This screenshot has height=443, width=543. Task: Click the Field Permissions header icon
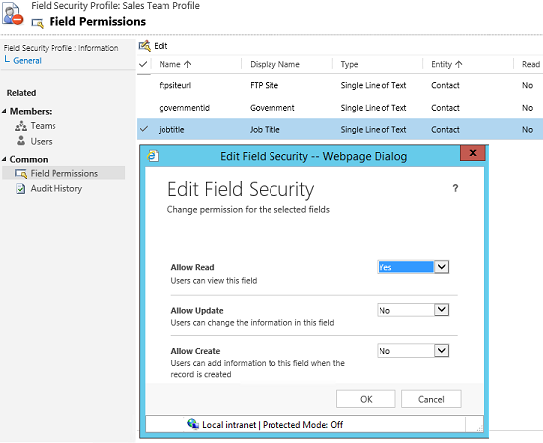point(38,23)
